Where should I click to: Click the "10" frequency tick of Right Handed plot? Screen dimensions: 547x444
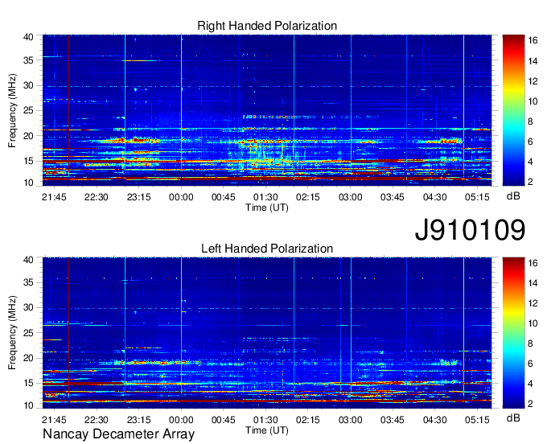click(x=28, y=183)
